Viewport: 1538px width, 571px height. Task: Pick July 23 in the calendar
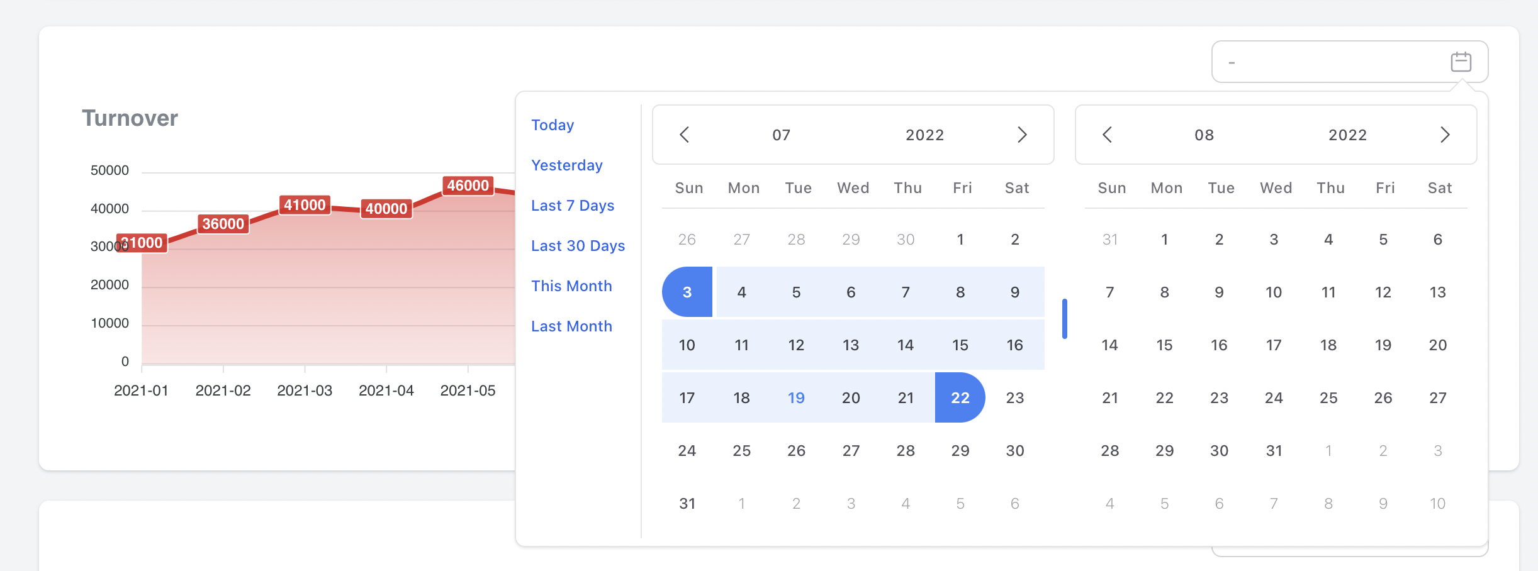1015,397
